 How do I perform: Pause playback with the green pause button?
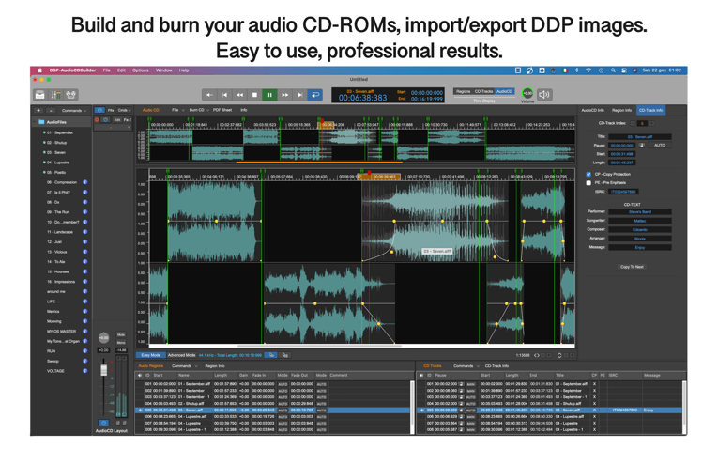click(269, 95)
